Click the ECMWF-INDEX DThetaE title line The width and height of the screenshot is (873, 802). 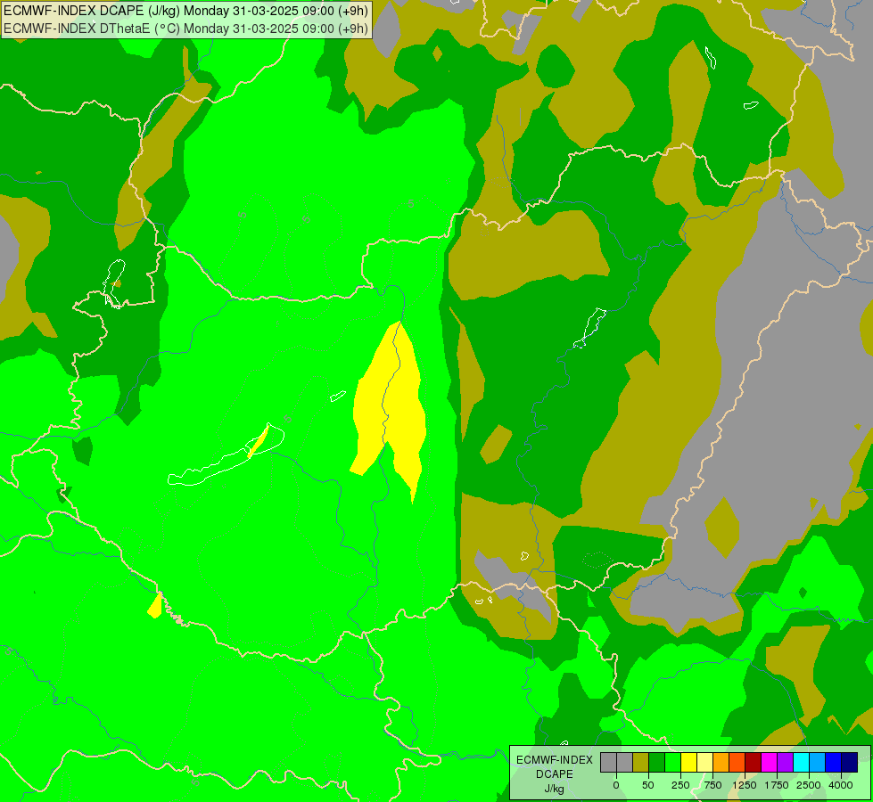(x=185, y=29)
